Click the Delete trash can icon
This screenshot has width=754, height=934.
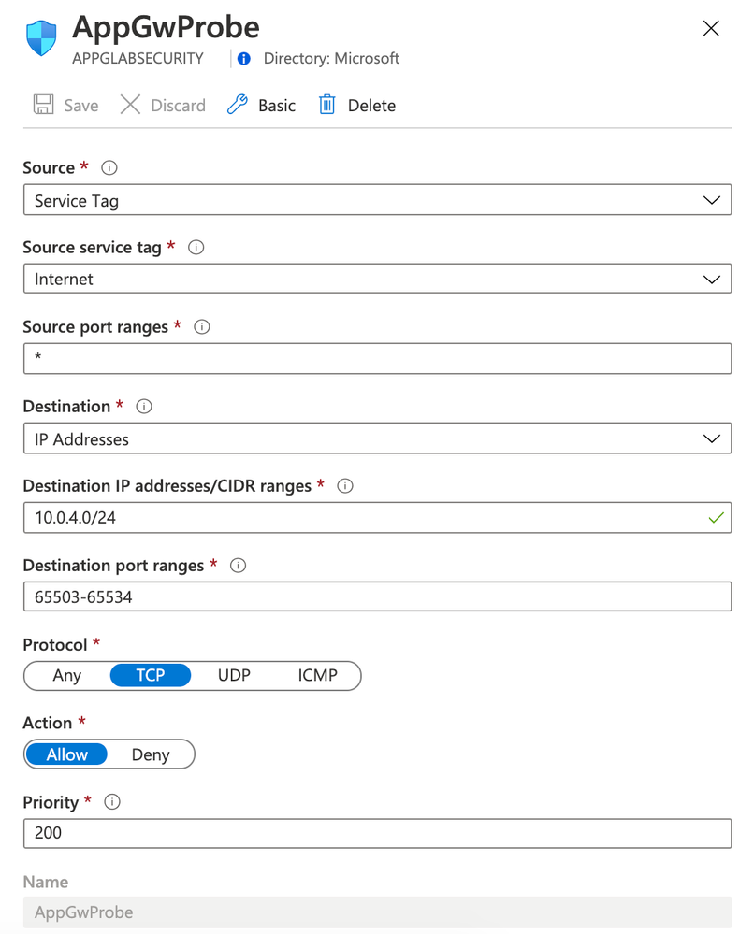pos(326,105)
